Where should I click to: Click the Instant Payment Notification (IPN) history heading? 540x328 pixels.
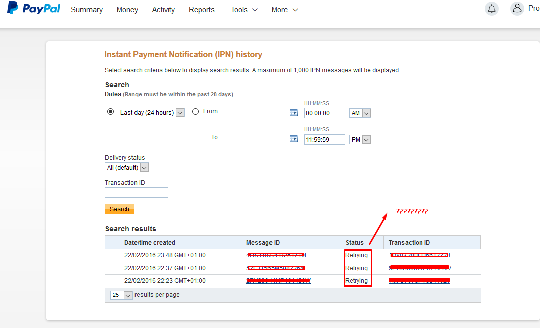point(184,54)
